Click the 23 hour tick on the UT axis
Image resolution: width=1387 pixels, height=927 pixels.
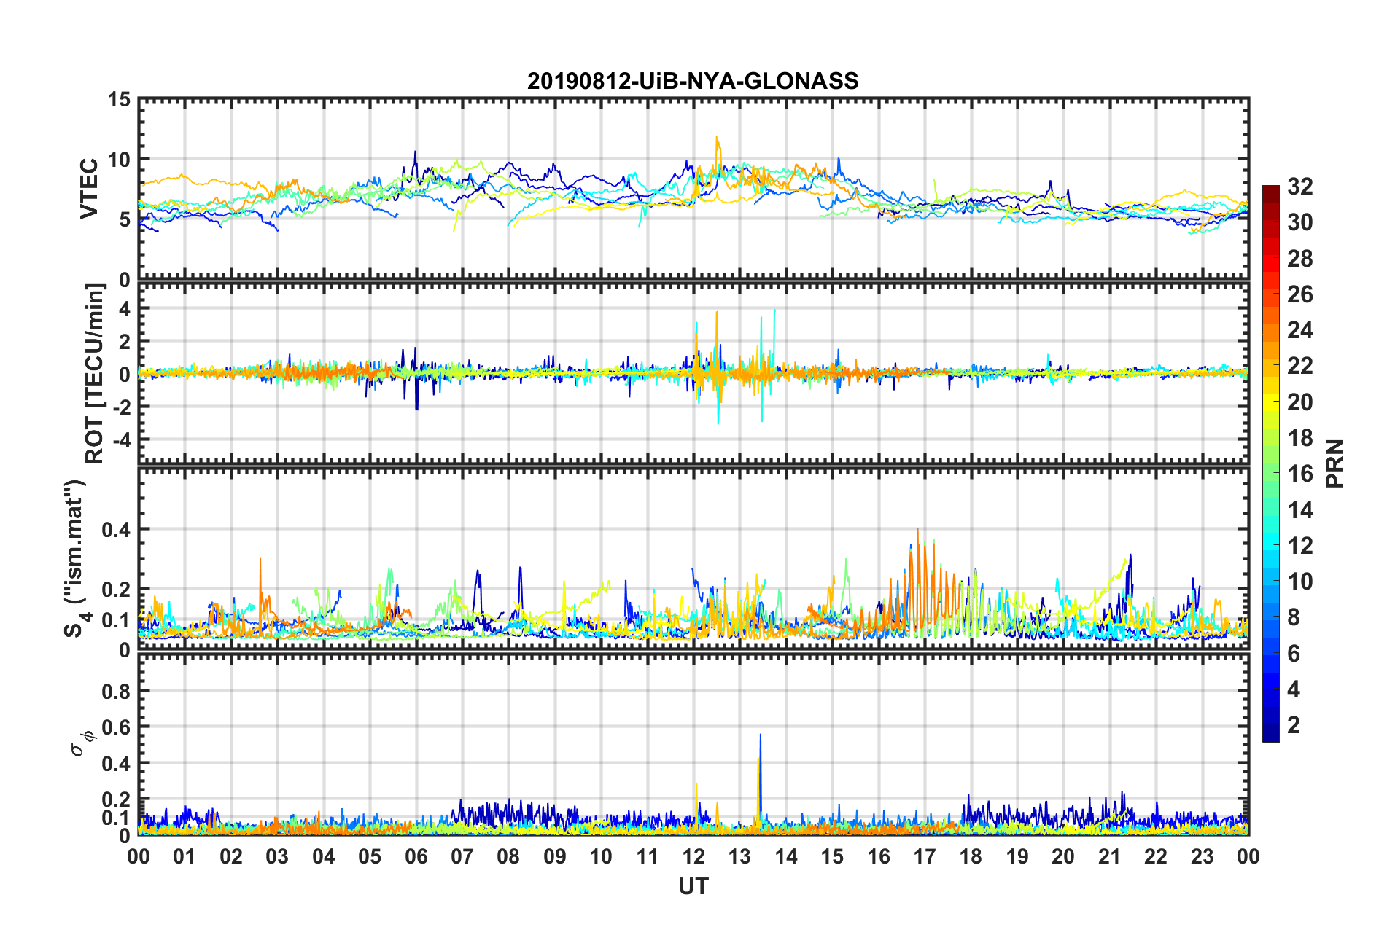pyautogui.click(x=1202, y=856)
